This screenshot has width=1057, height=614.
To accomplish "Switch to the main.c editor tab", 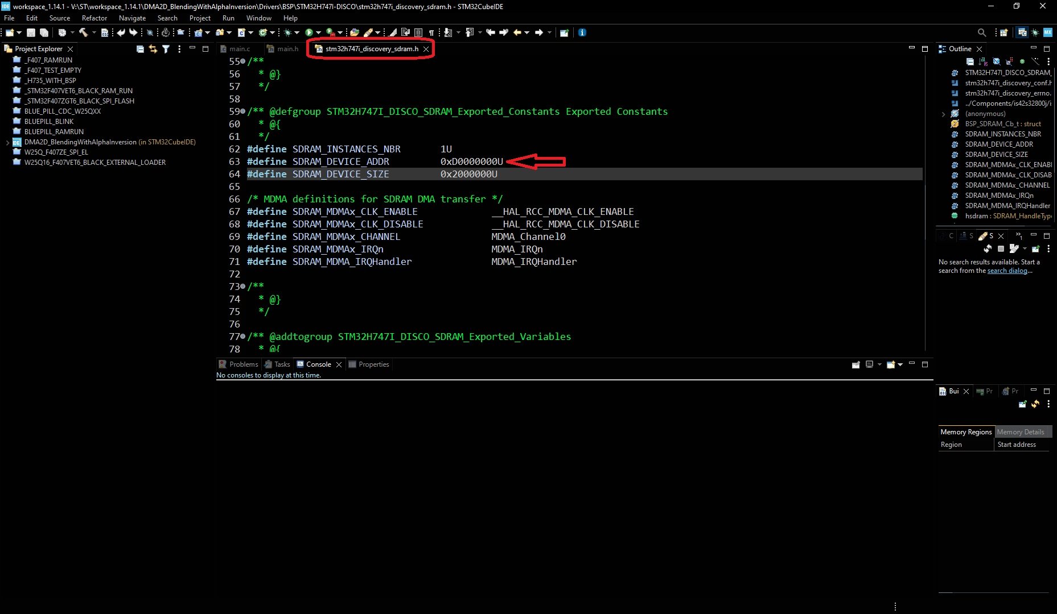I will pyautogui.click(x=239, y=49).
